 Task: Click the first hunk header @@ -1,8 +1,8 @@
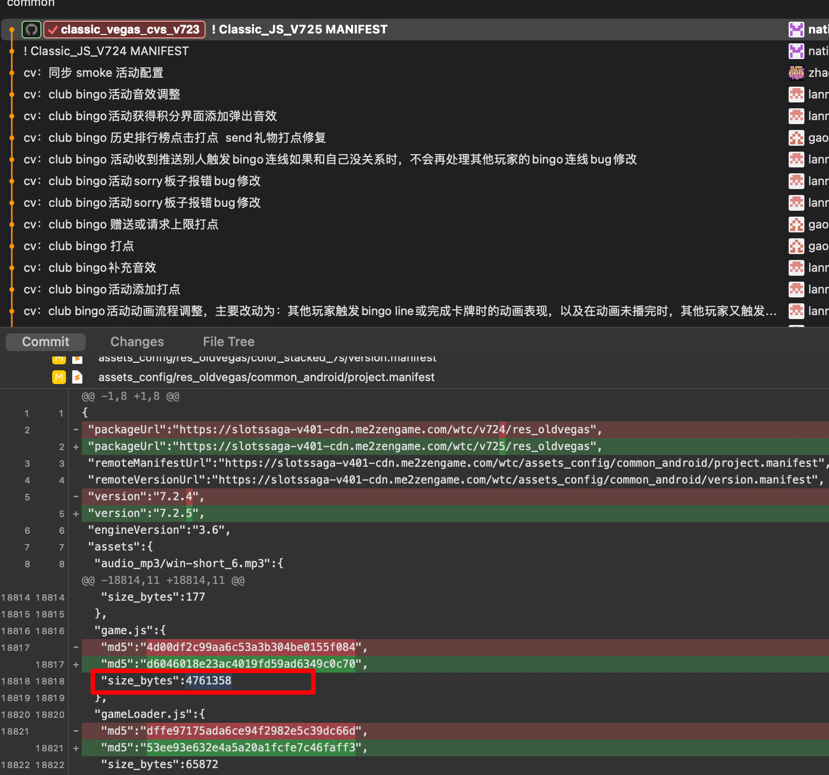[130, 396]
